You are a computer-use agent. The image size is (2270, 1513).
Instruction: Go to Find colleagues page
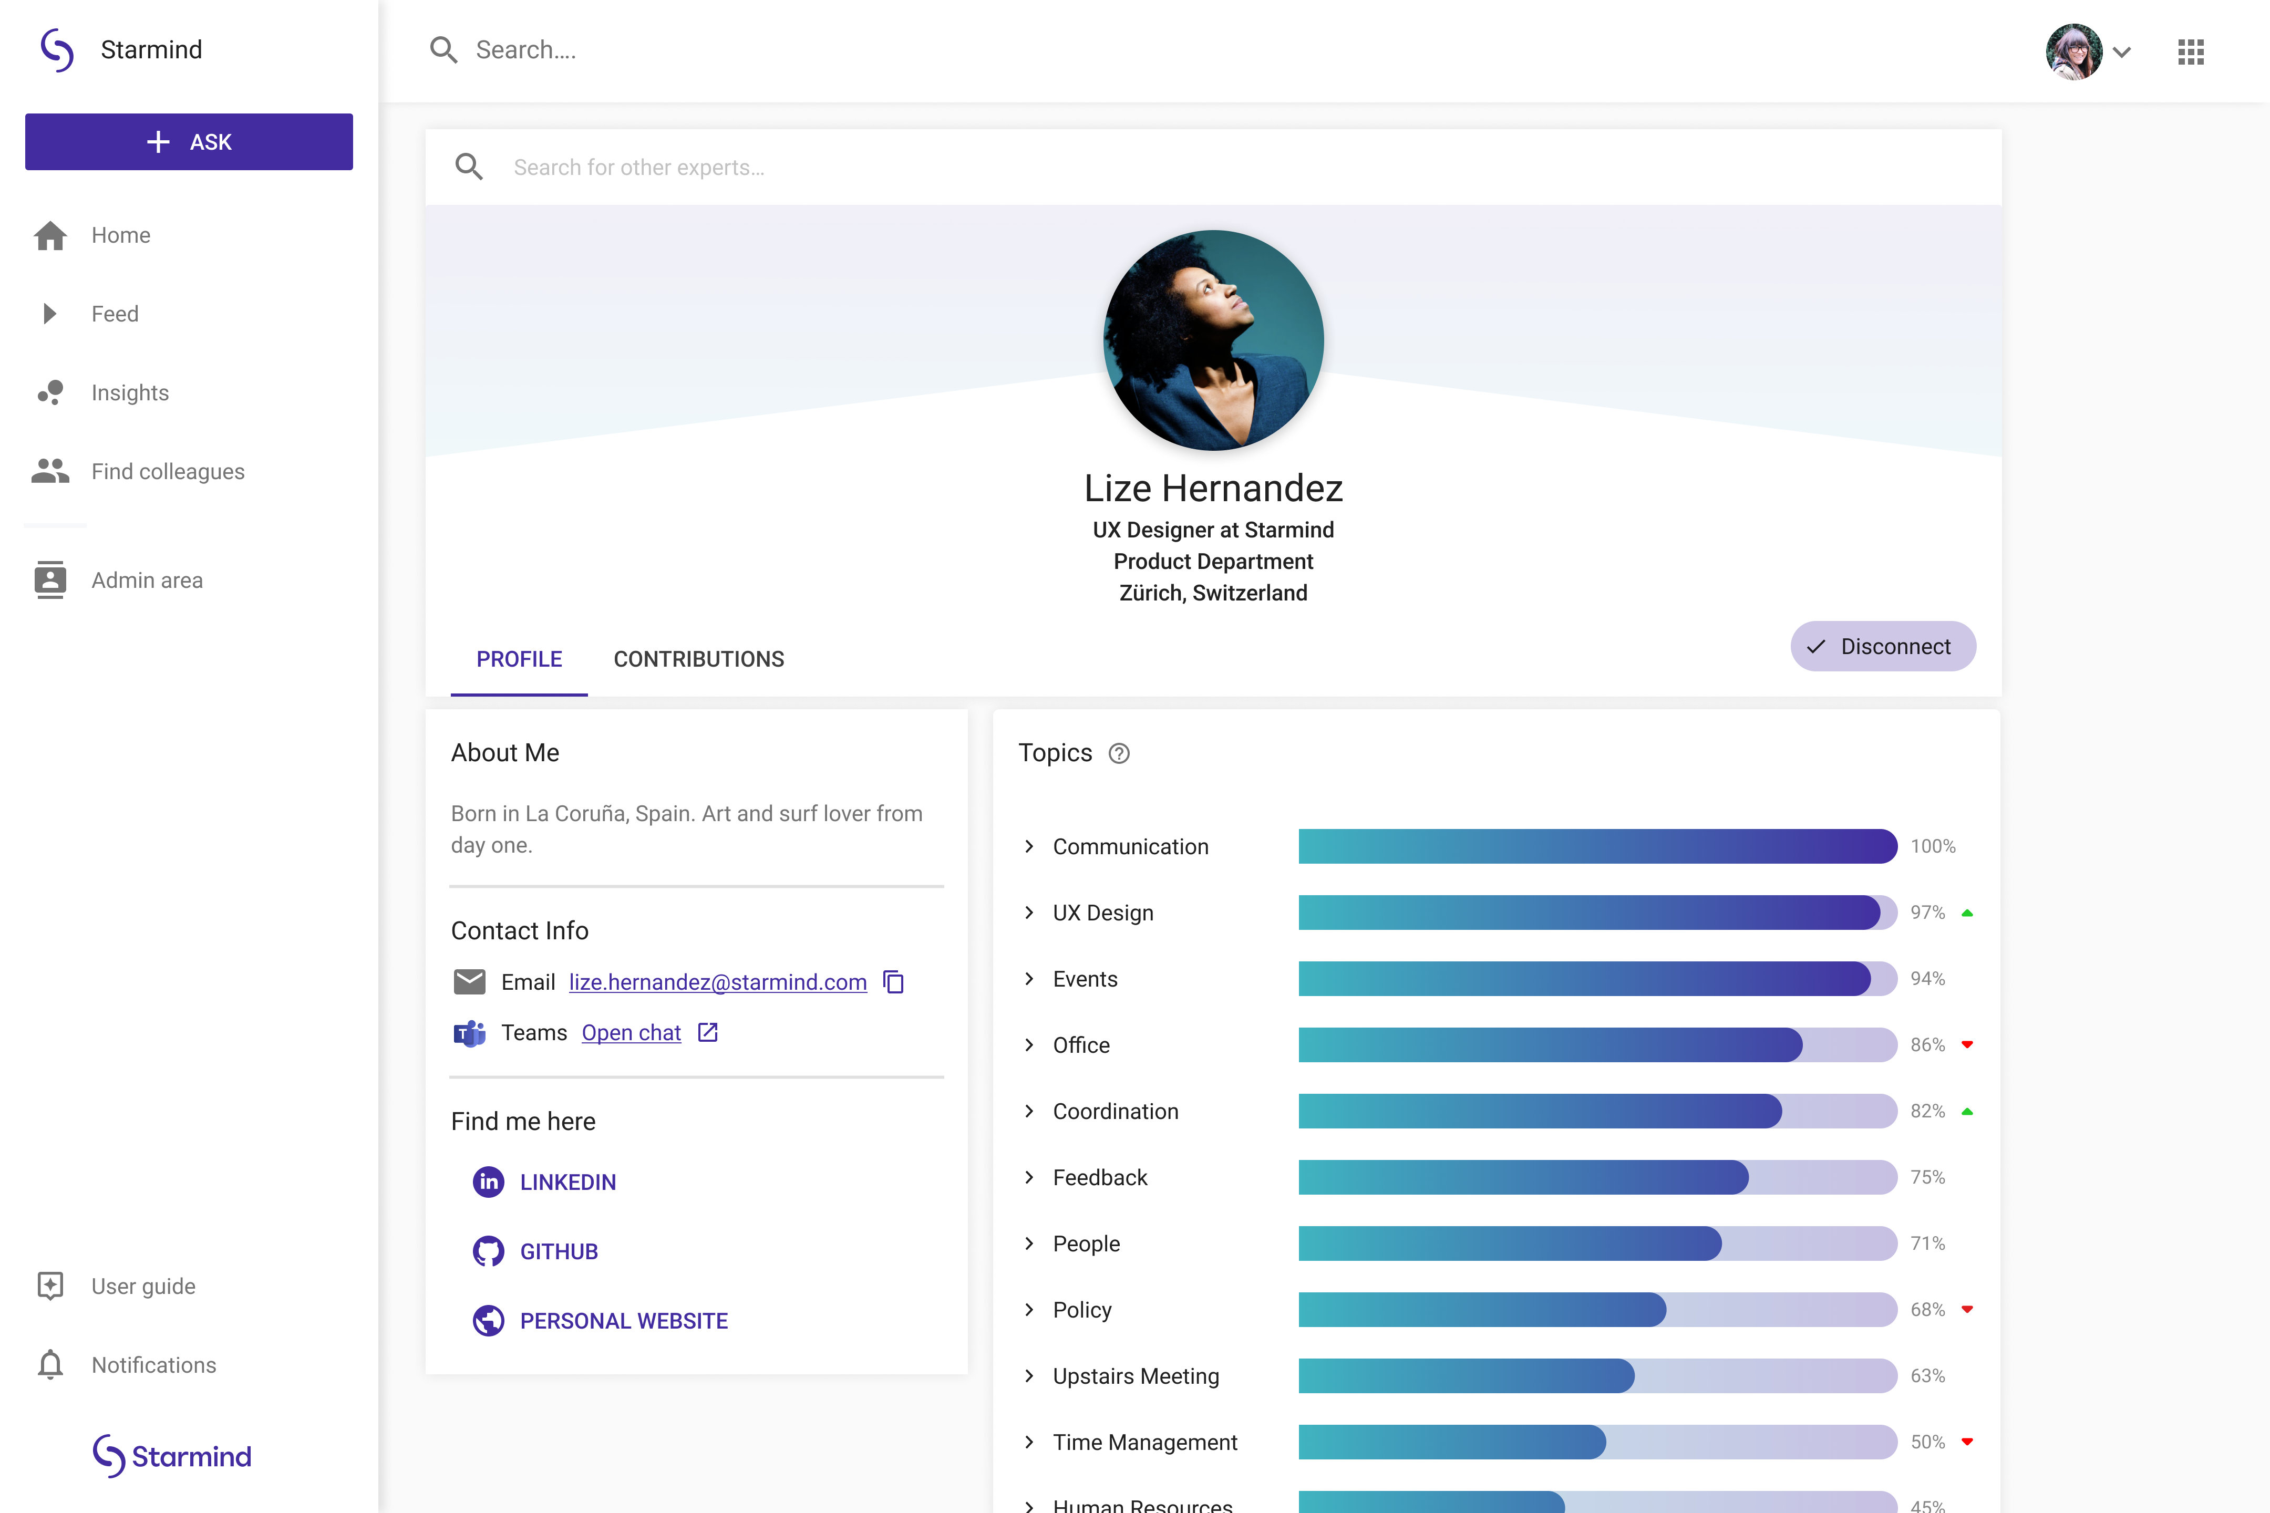(x=167, y=472)
